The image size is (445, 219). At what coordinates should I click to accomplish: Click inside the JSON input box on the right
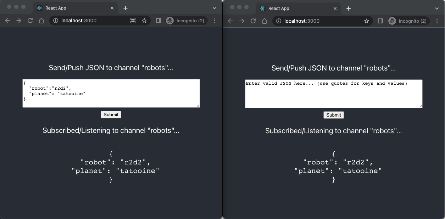(333, 94)
